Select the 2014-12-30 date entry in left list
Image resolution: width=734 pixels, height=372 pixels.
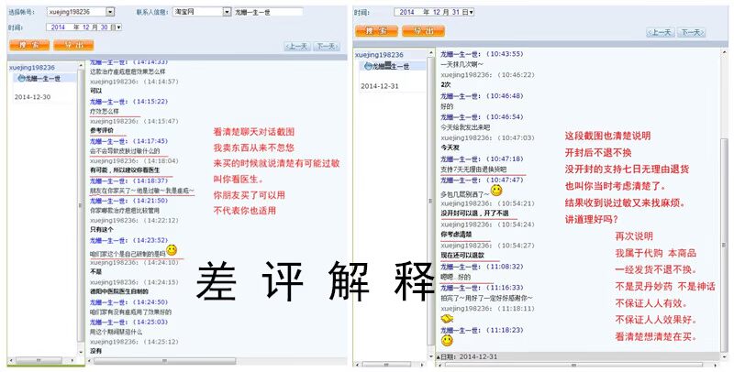32,96
